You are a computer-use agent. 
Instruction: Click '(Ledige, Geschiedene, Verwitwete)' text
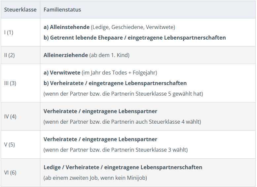pyautogui.click(x=133, y=27)
